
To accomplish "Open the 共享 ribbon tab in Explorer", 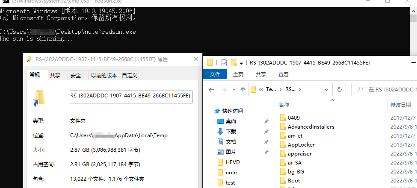I will coord(260,75).
